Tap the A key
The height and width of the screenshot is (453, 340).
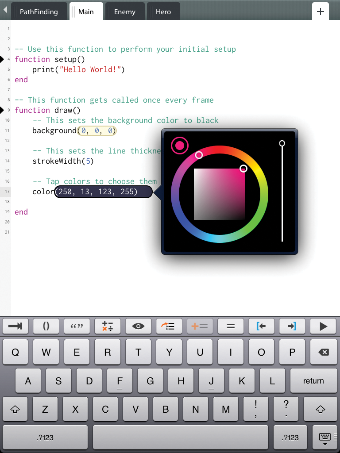click(x=28, y=380)
